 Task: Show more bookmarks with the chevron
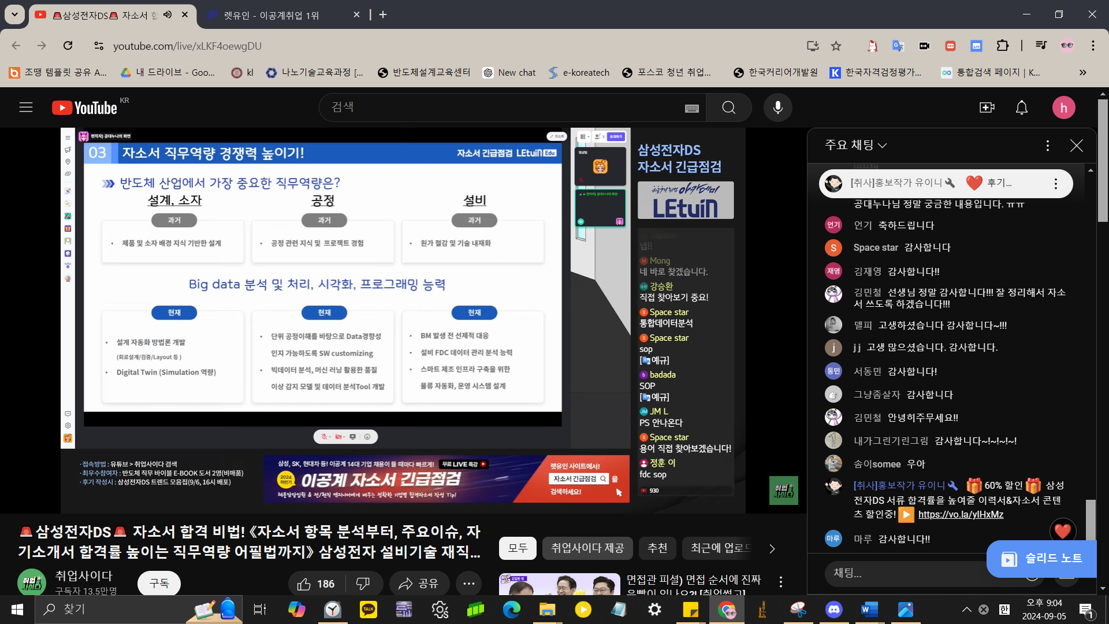1082,72
